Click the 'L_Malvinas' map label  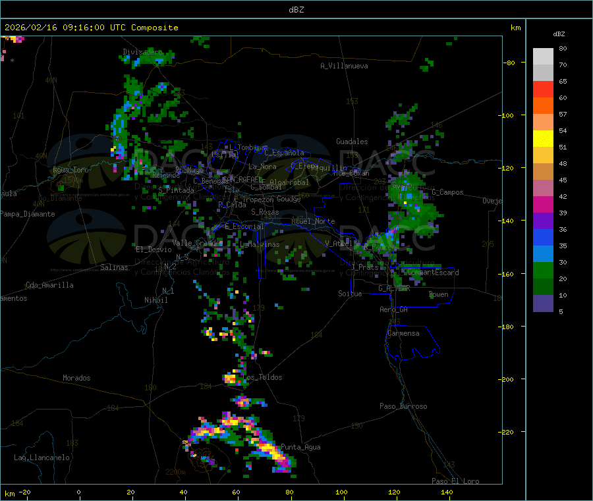coord(260,244)
